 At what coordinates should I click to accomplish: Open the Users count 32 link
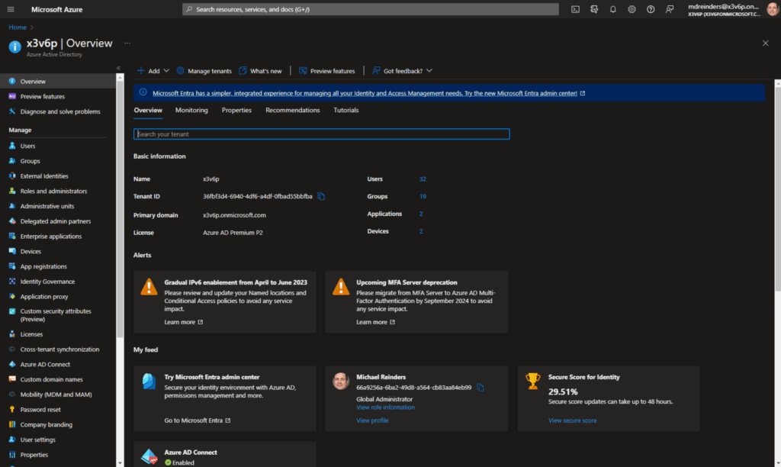pyautogui.click(x=423, y=179)
